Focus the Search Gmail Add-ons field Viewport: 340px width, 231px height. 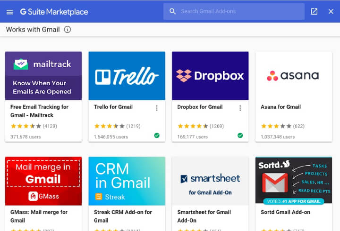(x=234, y=11)
